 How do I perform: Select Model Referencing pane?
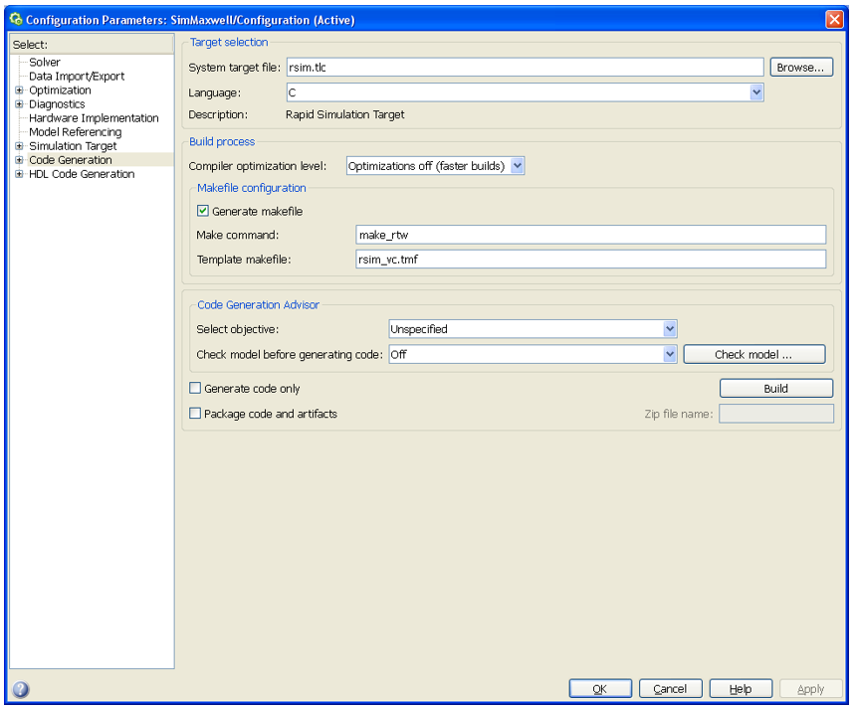click(76, 132)
